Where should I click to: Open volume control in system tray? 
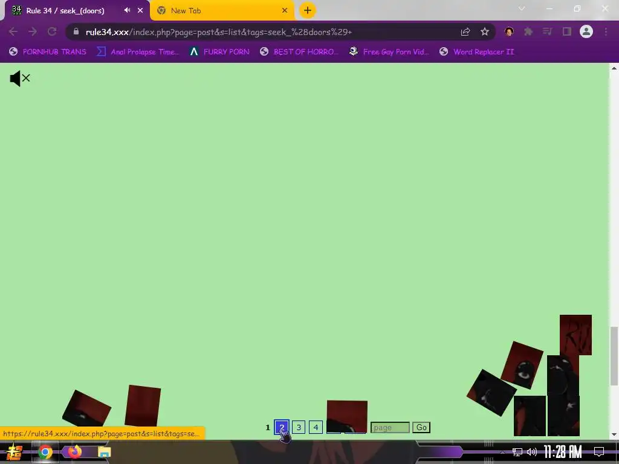click(532, 452)
